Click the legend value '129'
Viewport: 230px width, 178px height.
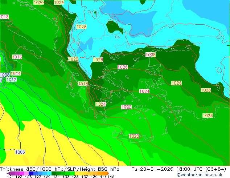coord(47,177)
